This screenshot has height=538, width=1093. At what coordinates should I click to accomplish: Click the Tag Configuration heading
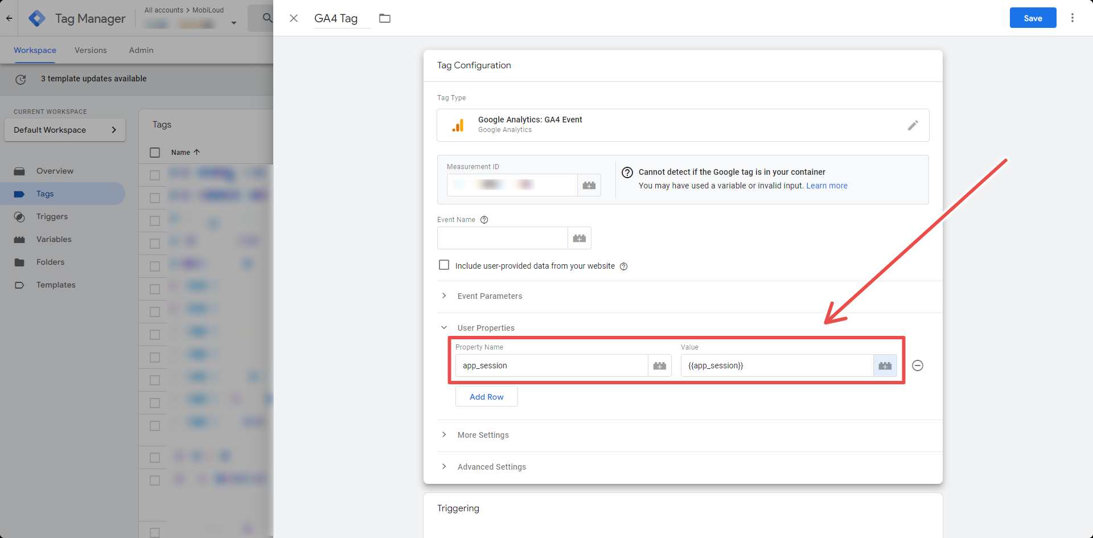click(474, 65)
